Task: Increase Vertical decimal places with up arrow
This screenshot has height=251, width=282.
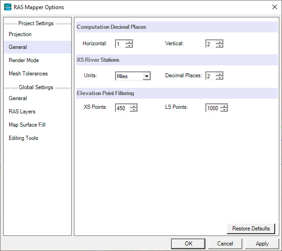Action: click(x=219, y=42)
